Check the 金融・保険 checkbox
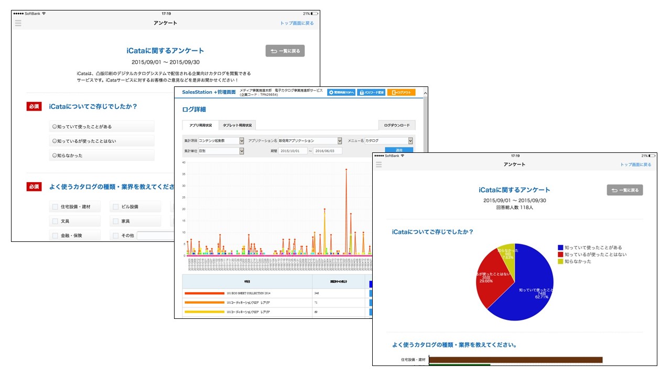Screen dimensions: 671x377 click(55, 236)
